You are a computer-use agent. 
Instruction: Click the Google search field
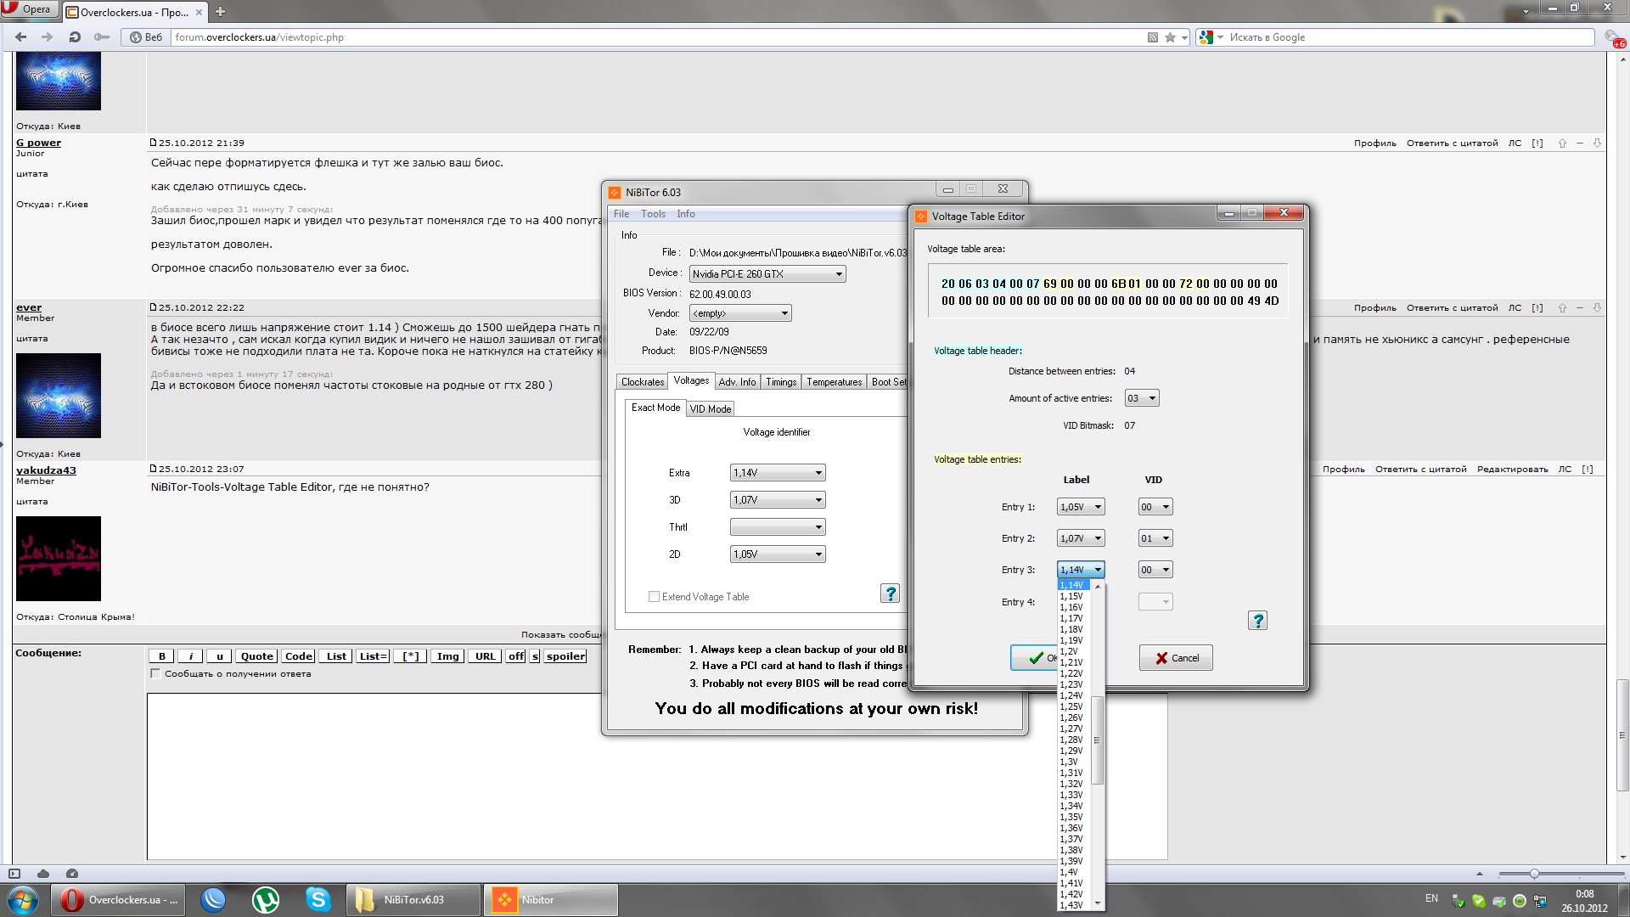click(1409, 37)
